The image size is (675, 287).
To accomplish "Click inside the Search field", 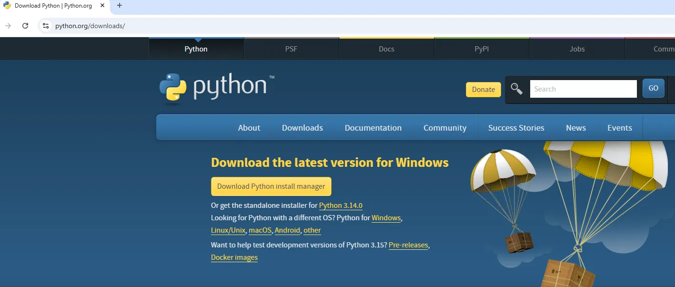I will [582, 88].
